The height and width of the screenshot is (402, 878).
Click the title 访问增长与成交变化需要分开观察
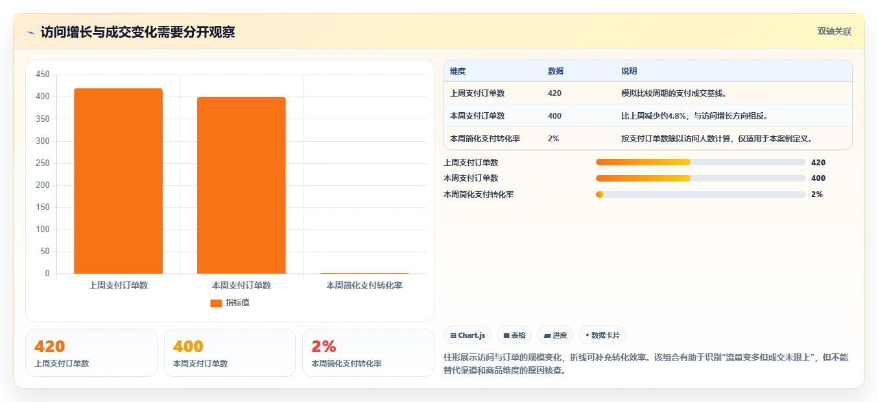pos(137,32)
